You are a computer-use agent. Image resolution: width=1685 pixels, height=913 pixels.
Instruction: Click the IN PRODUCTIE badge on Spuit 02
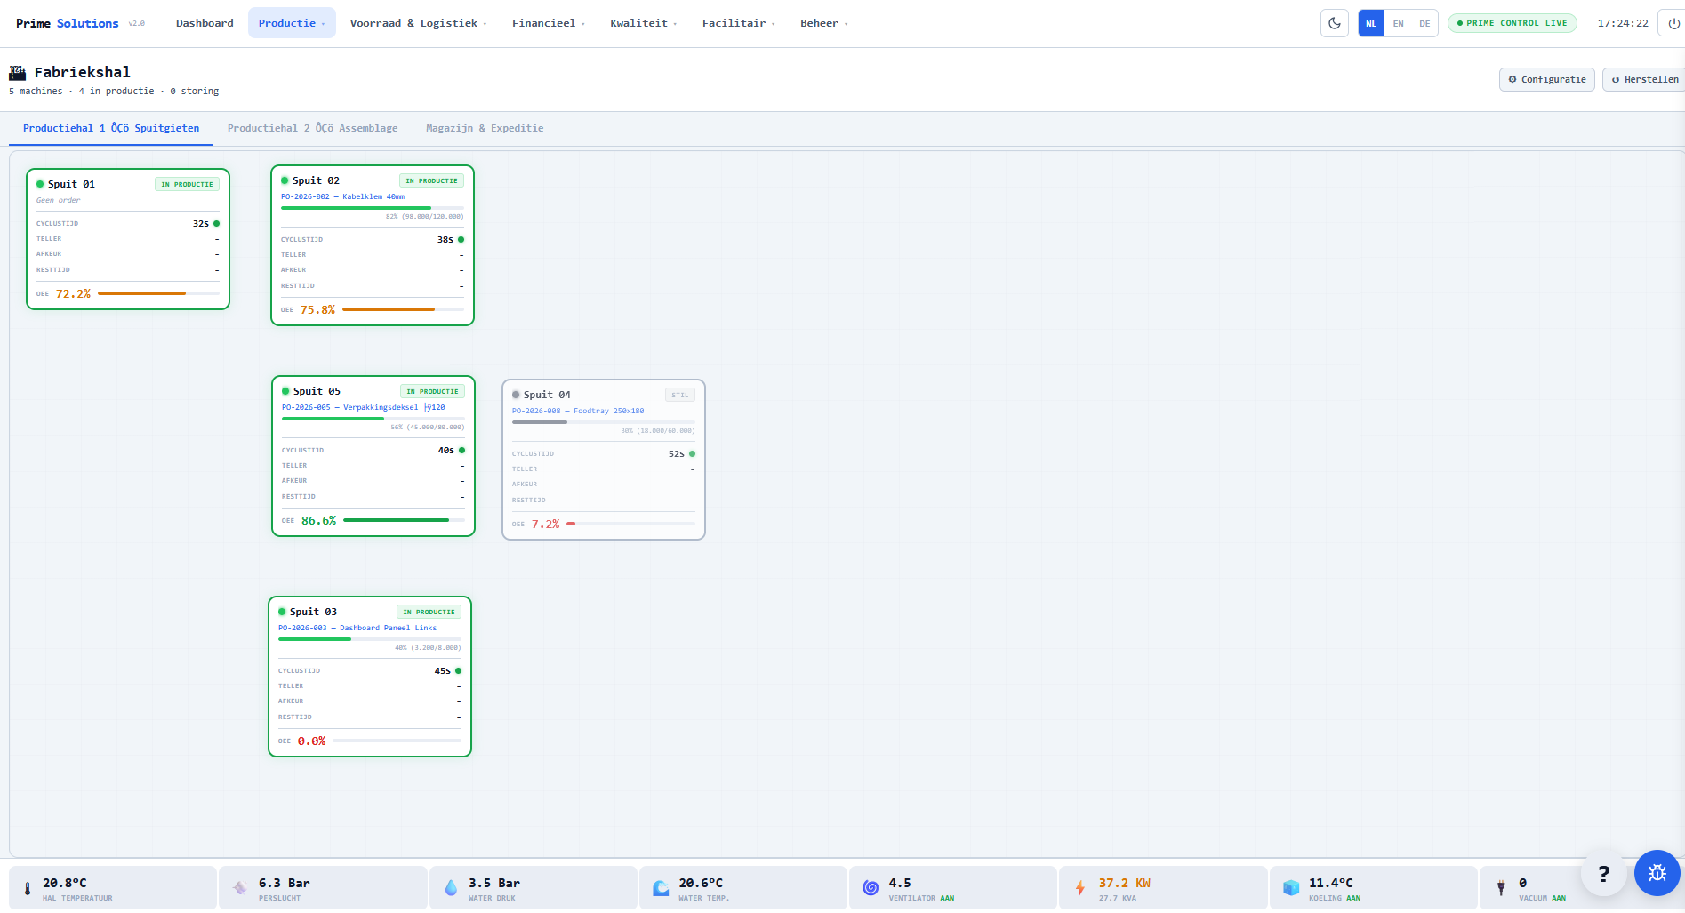point(432,180)
